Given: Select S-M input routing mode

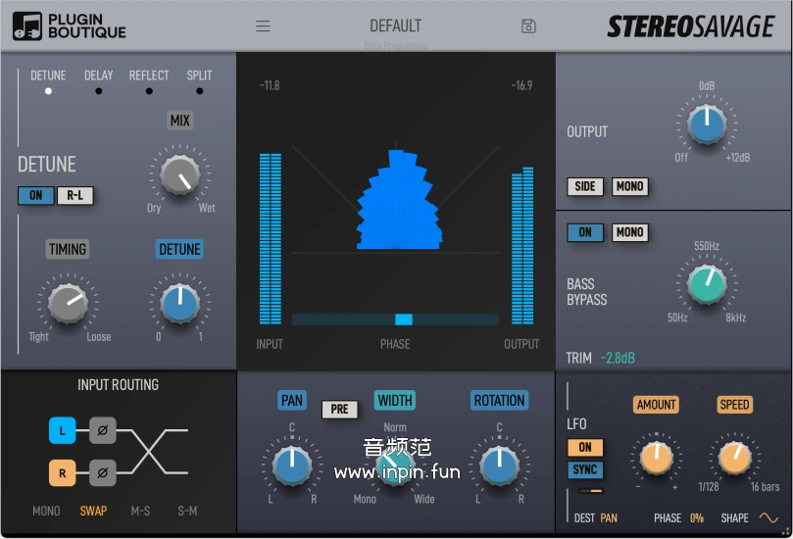Looking at the screenshot, I should click(187, 511).
